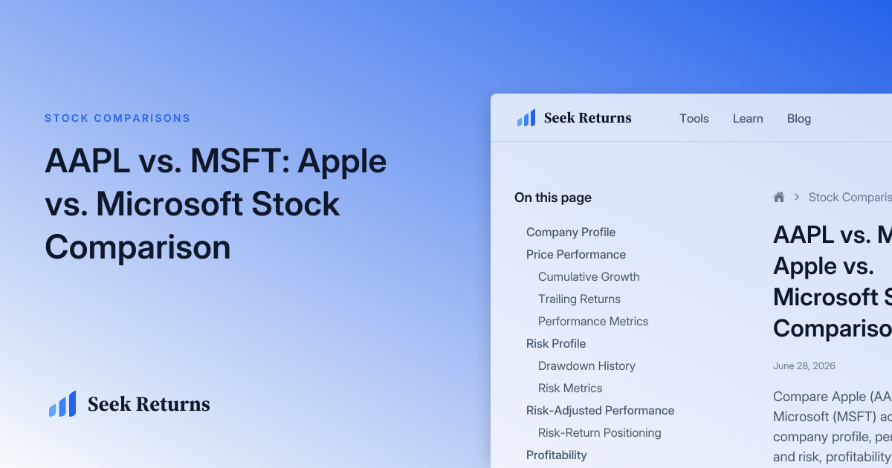Go to Risk-Return Positioning subsection

(x=600, y=432)
